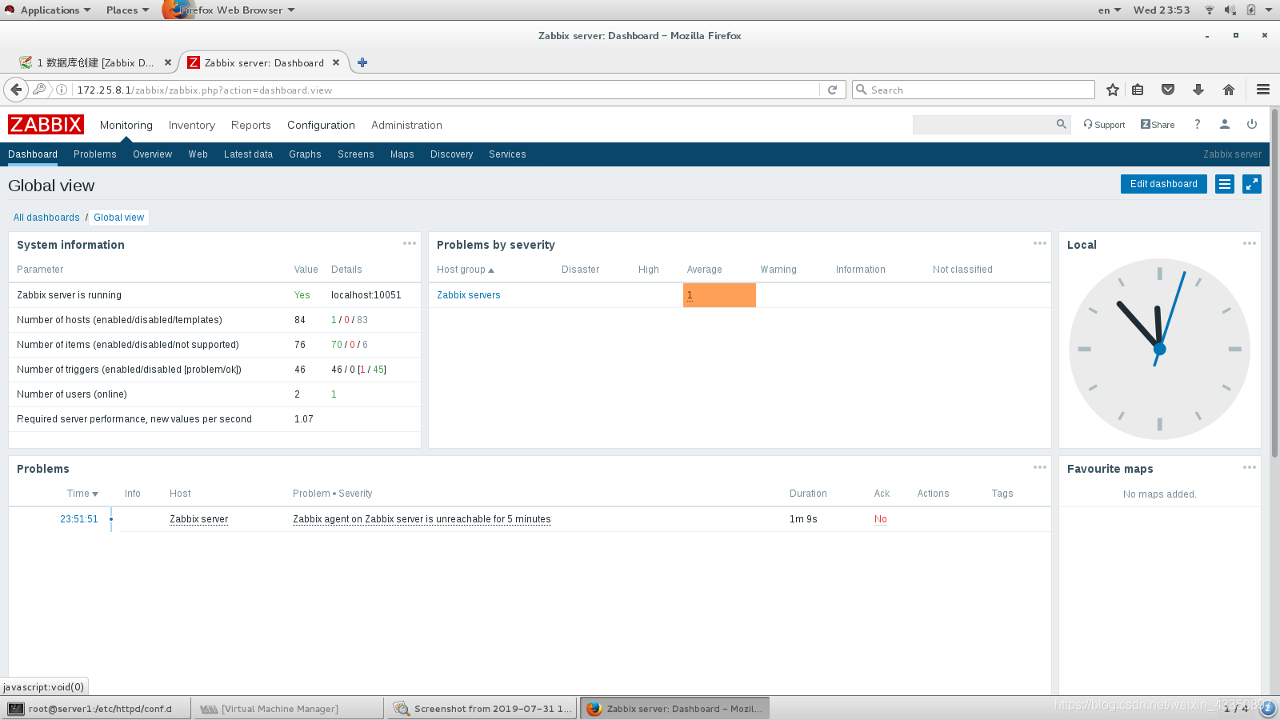Viewport: 1280px width, 720px height.
Task: Sort problems by Time column
Action: (82, 494)
